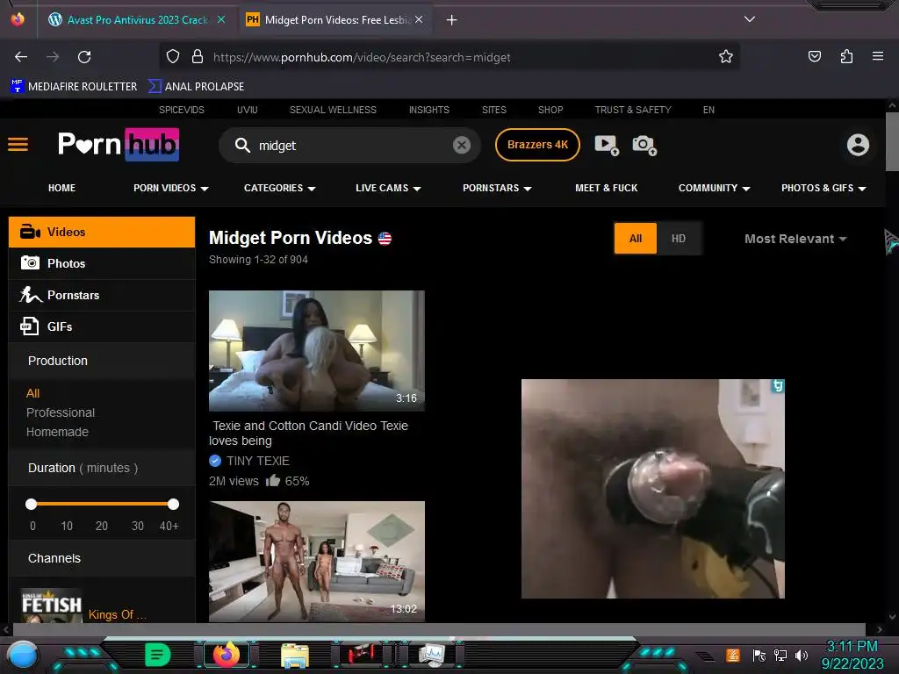
Task: Open the SPICEVIDS link
Action: (x=181, y=110)
